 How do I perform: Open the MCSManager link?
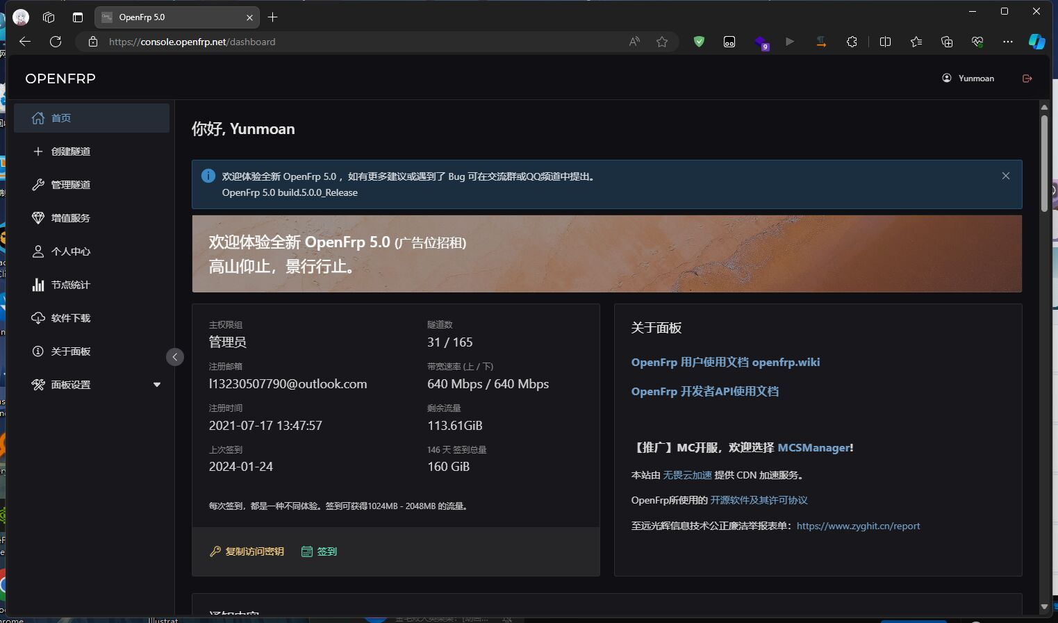813,448
